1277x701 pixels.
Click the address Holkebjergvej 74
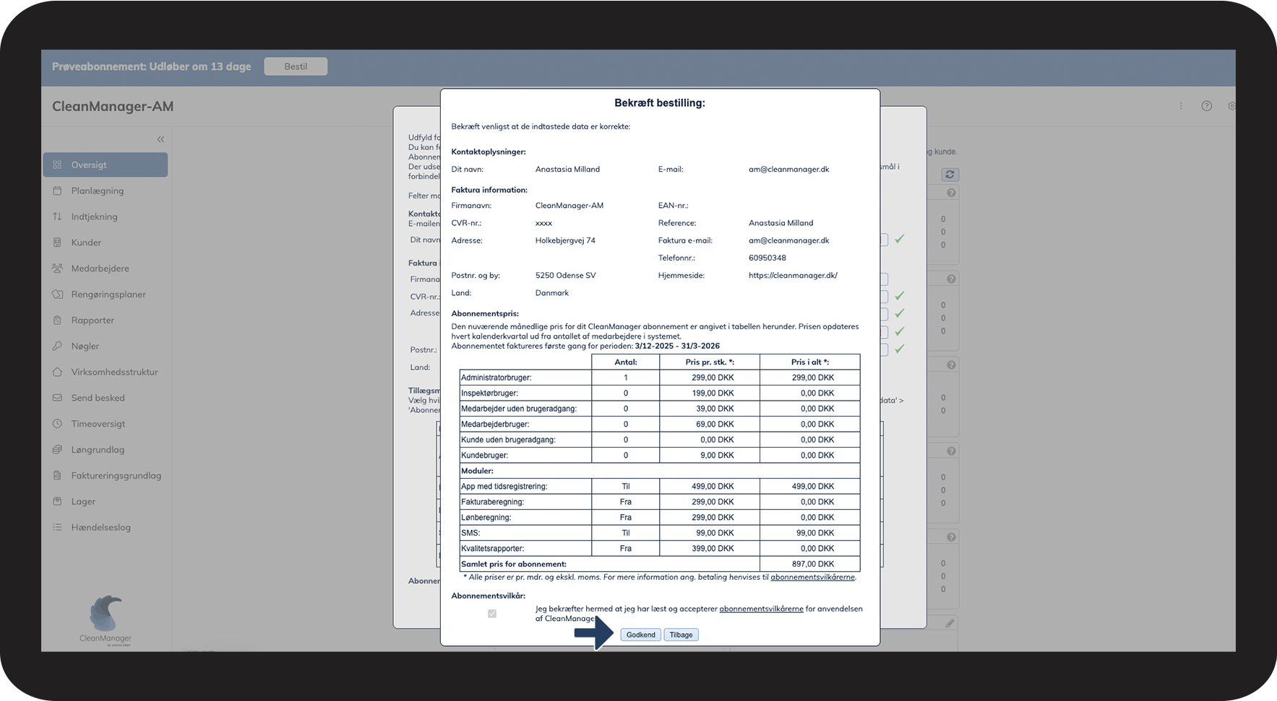pos(565,240)
